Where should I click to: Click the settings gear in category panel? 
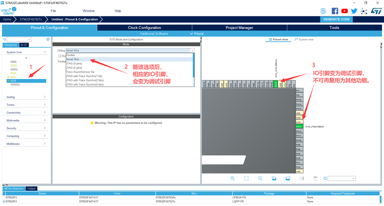coord(48,40)
